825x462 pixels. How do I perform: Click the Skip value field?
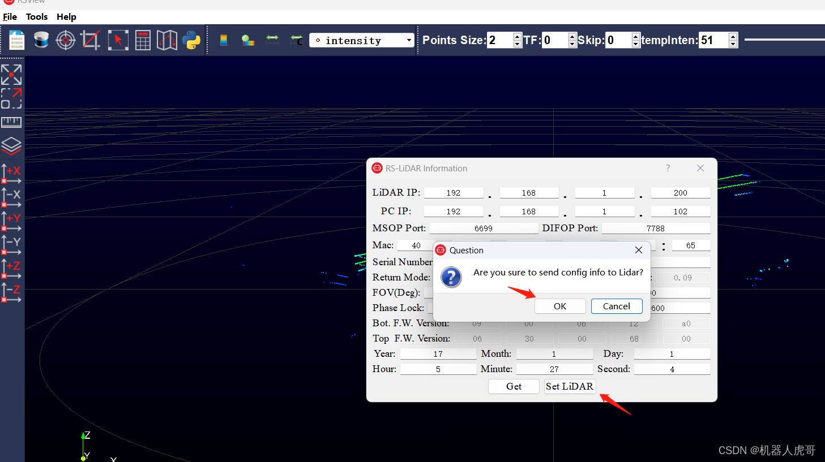click(619, 40)
